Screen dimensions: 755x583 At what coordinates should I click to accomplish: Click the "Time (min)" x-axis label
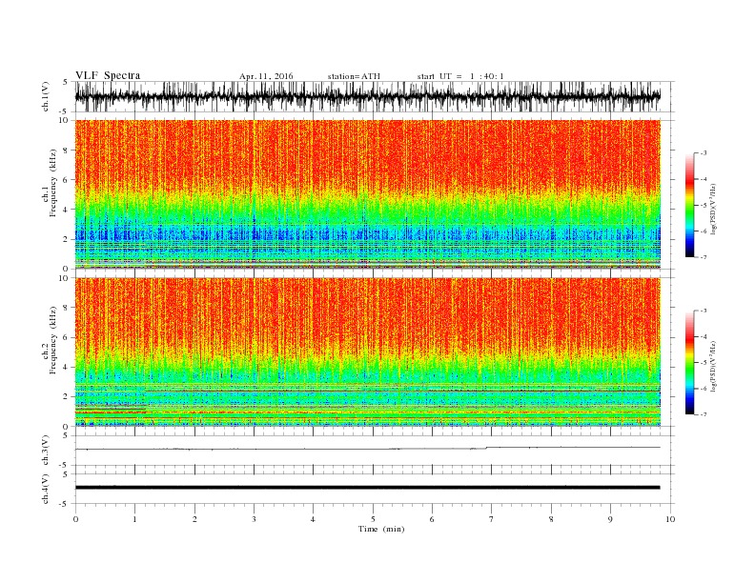pyautogui.click(x=381, y=529)
